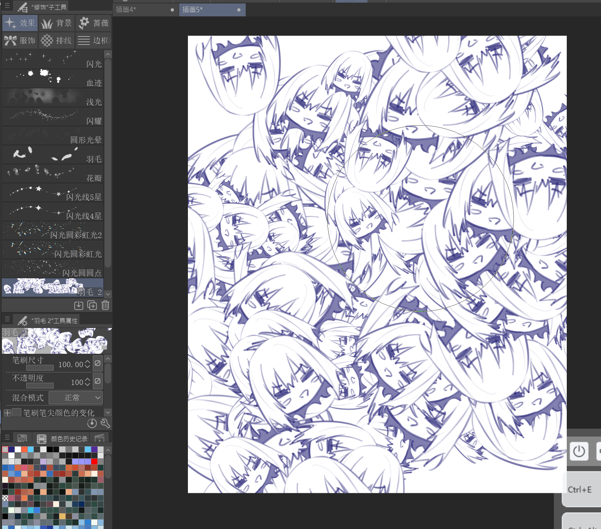Viewport: 601px width, 529px height.
Task: Select the 蔷薇 (rose) decoration group
Action: [x=94, y=23]
